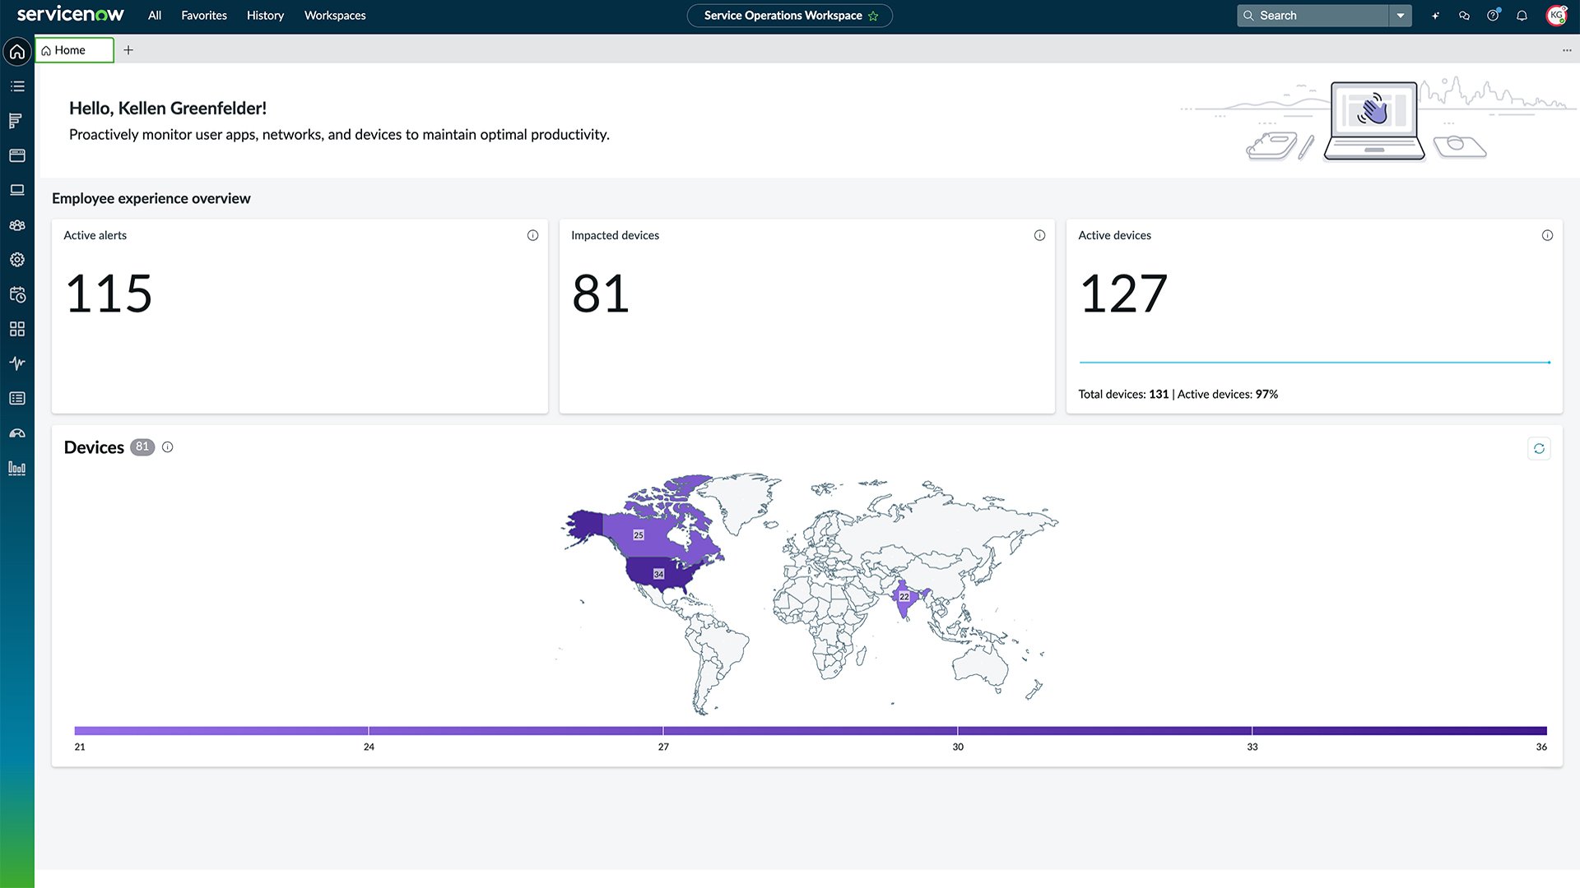Open the tab overflow ellipsis menu
The height and width of the screenshot is (888, 1580).
coord(1567,50)
